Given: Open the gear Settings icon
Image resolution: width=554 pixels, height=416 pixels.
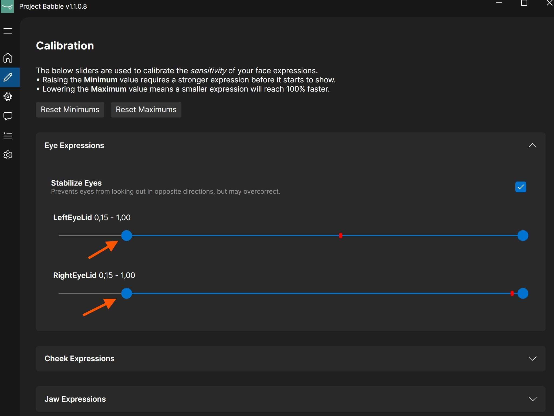Looking at the screenshot, I should tap(8, 155).
